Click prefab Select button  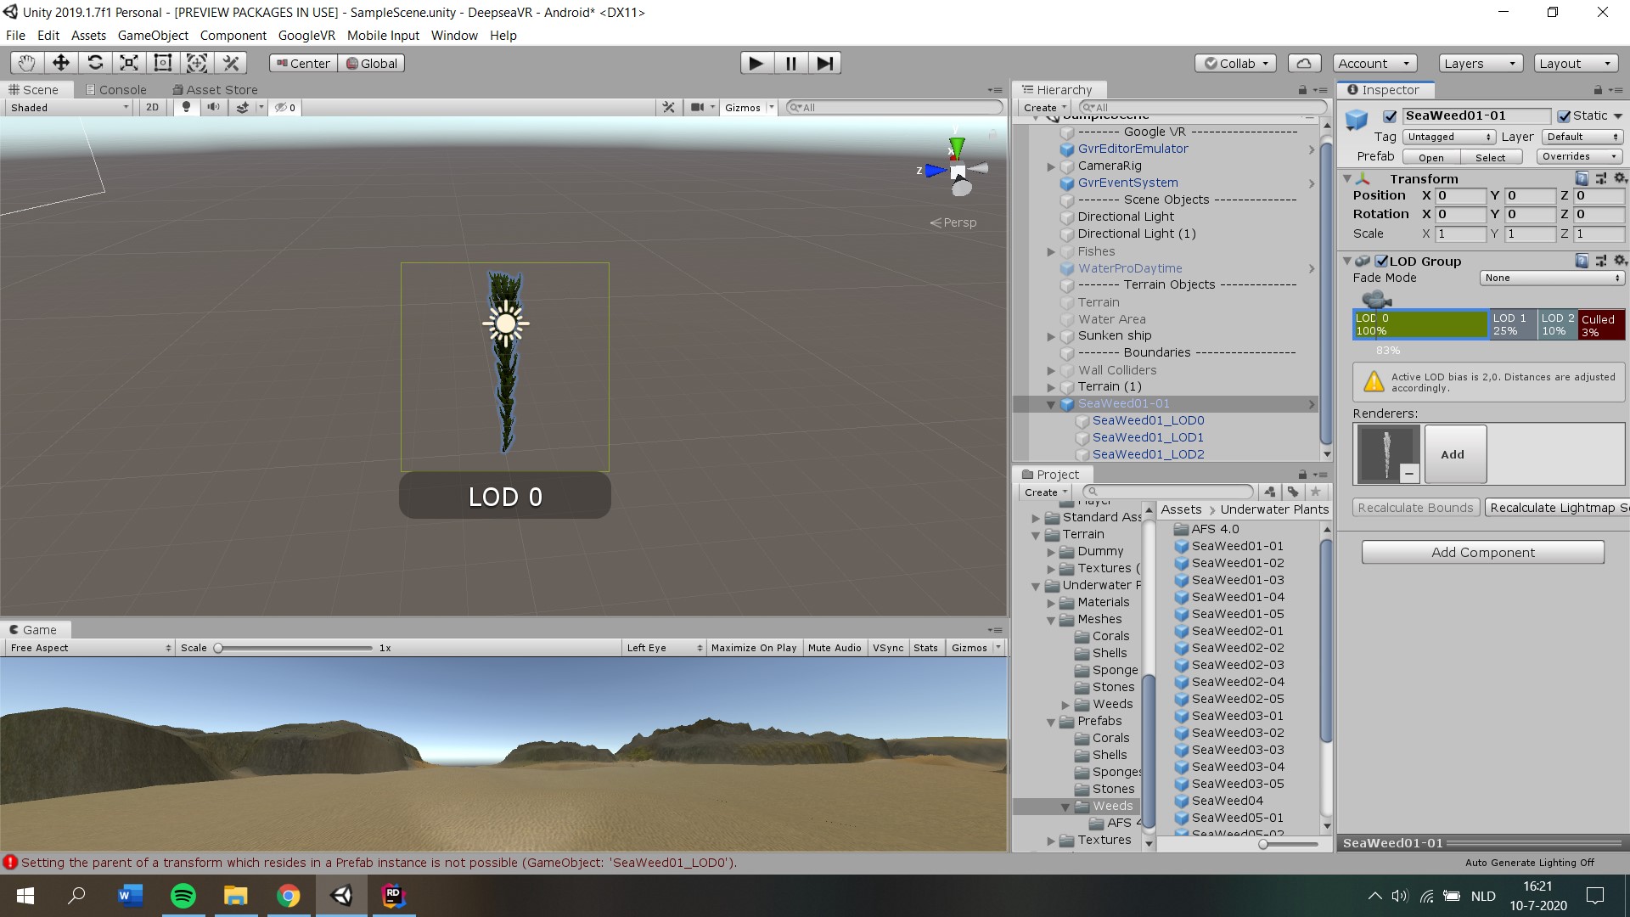(1490, 157)
